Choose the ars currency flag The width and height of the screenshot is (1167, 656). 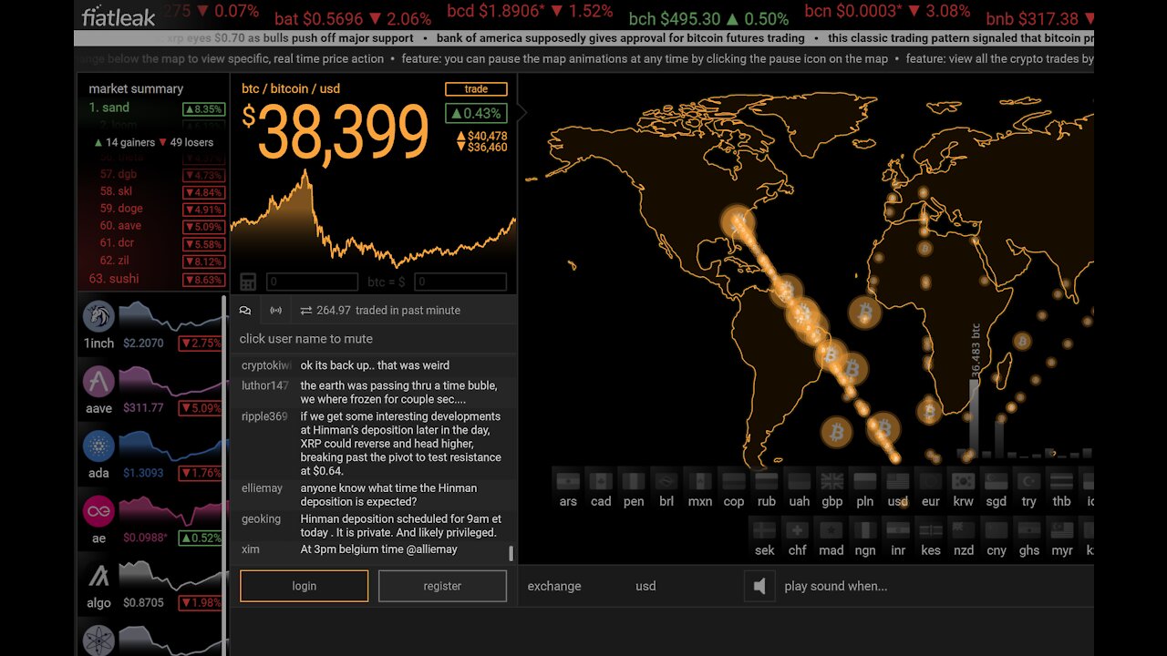(568, 481)
